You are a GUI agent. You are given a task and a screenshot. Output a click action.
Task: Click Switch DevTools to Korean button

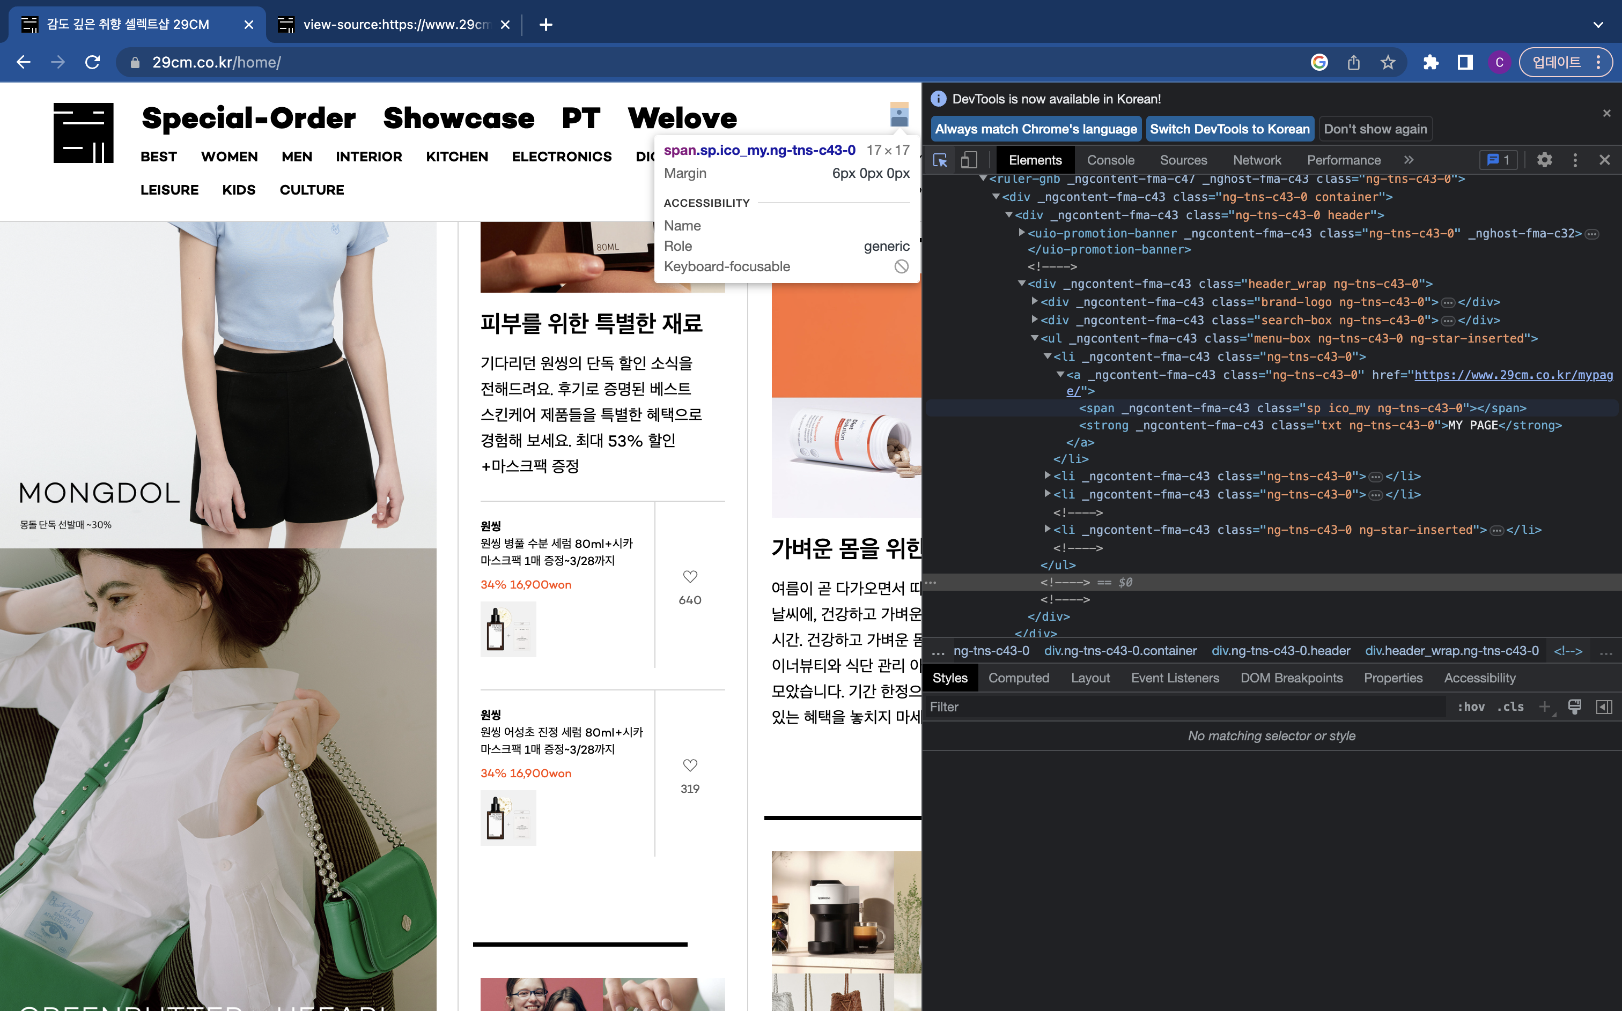point(1229,129)
